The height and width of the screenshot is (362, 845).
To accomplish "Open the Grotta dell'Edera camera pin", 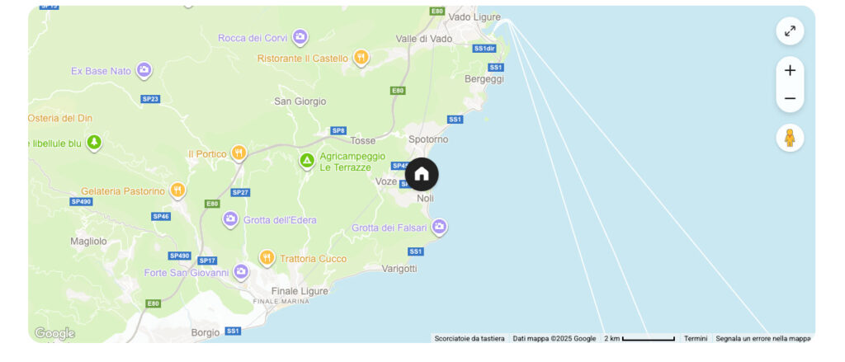I will coord(231,219).
